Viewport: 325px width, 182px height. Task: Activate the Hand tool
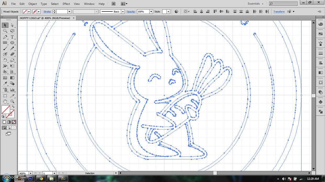pyautogui.click(x=5, y=101)
